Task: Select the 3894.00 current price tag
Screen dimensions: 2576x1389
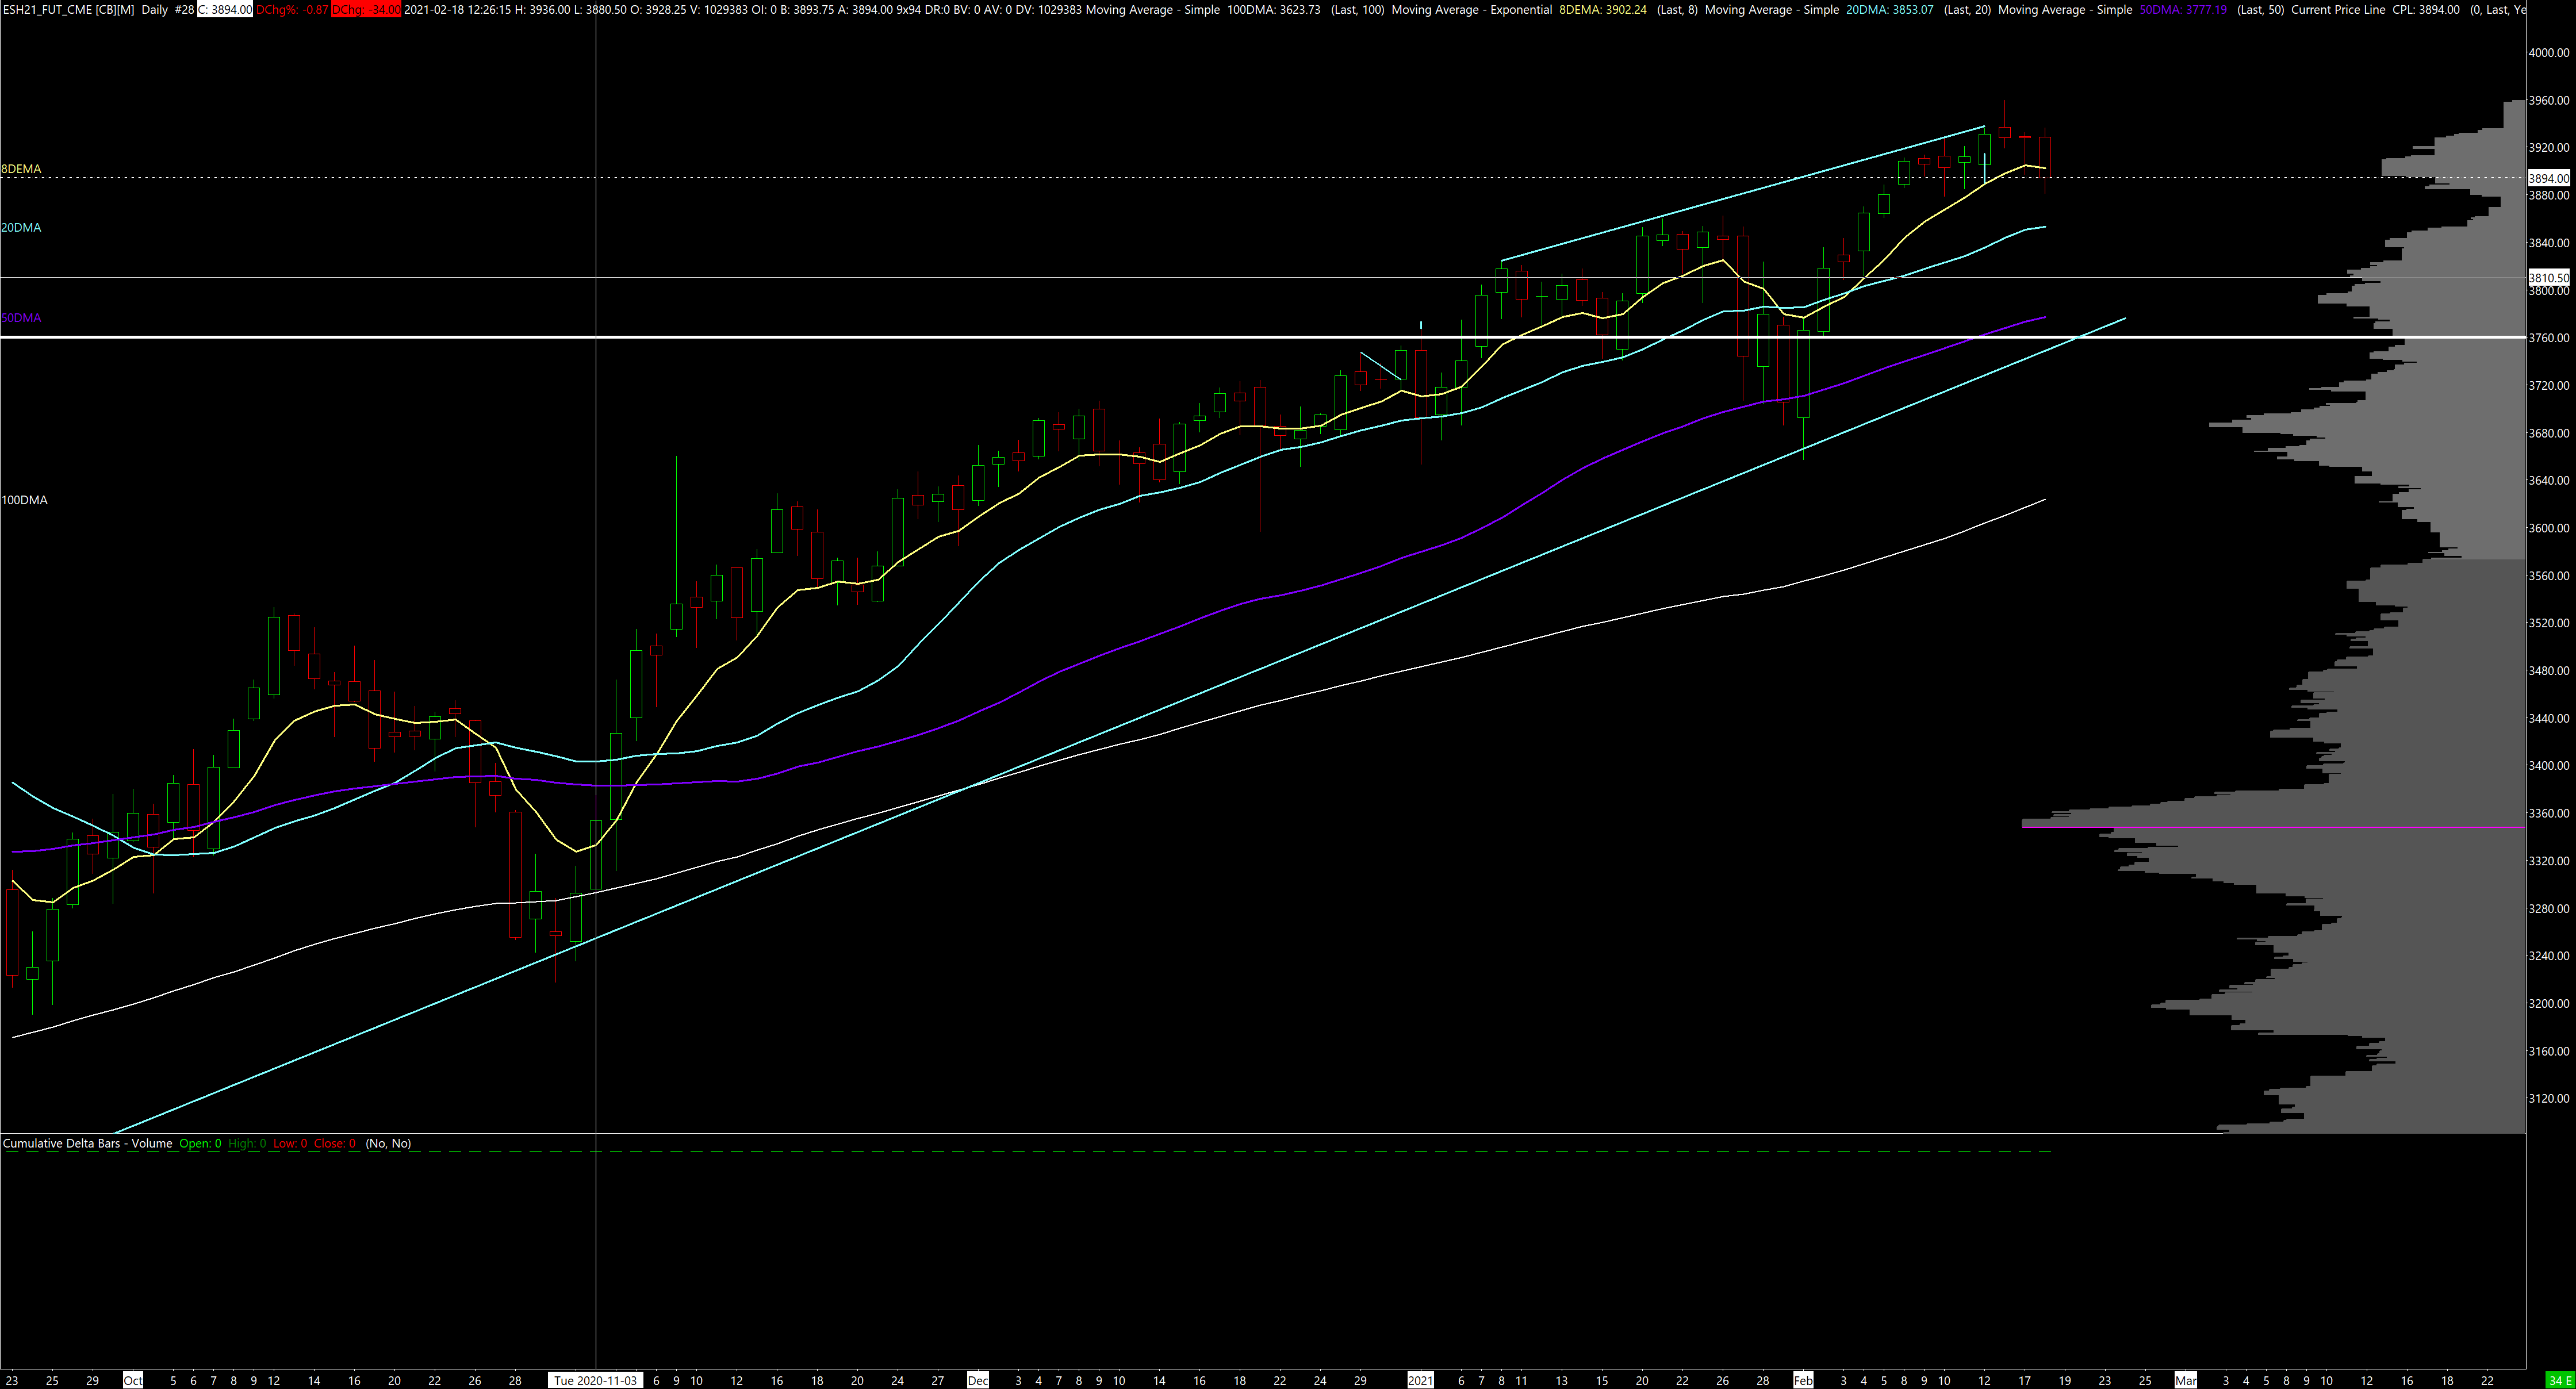Action: point(2548,178)
